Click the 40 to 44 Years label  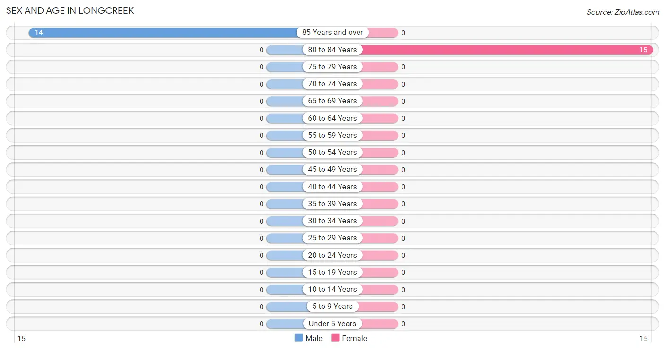coord(332,187)
